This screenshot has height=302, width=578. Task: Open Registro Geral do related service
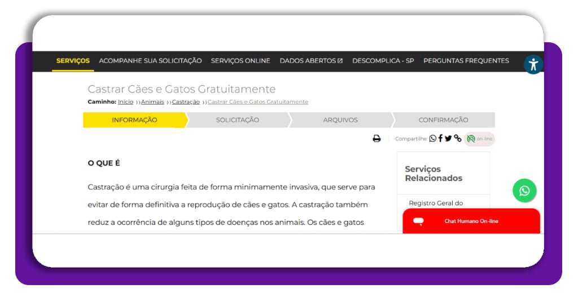pos(436,203)
